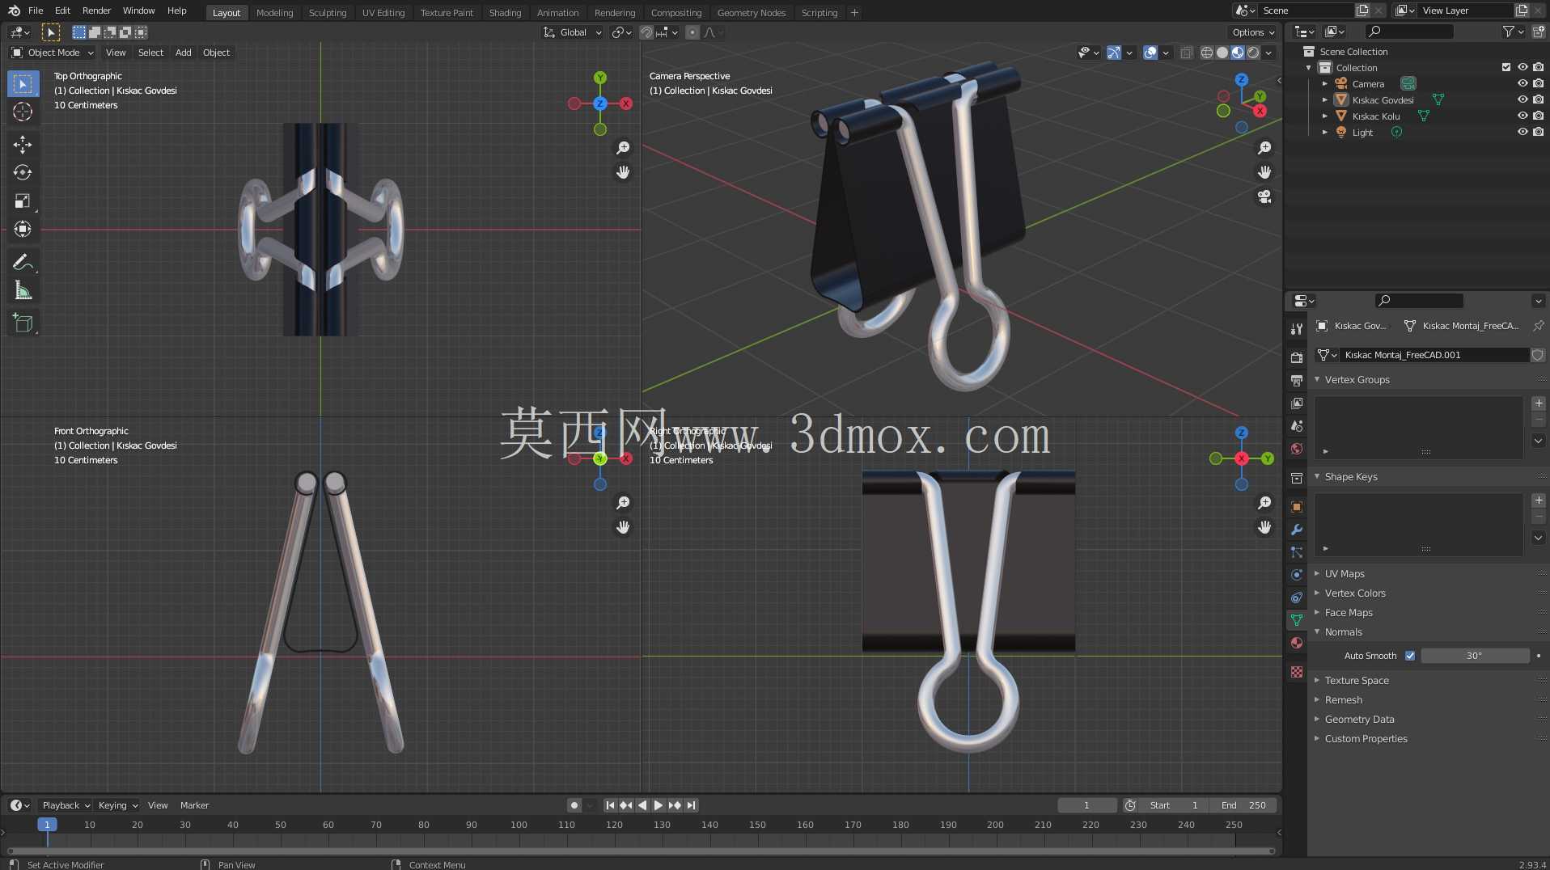The width and height of the screenshot is (1550, 870).
Task: Select the Scale tool
Action: [23, 201]
